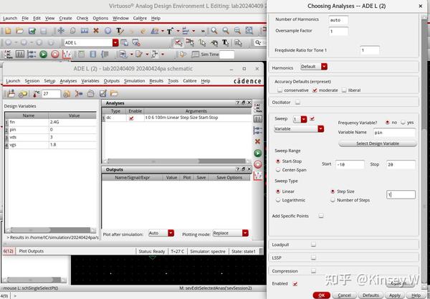
Task: Expand the toolbar overflow chevron
Action: click(x=203, y=31)
